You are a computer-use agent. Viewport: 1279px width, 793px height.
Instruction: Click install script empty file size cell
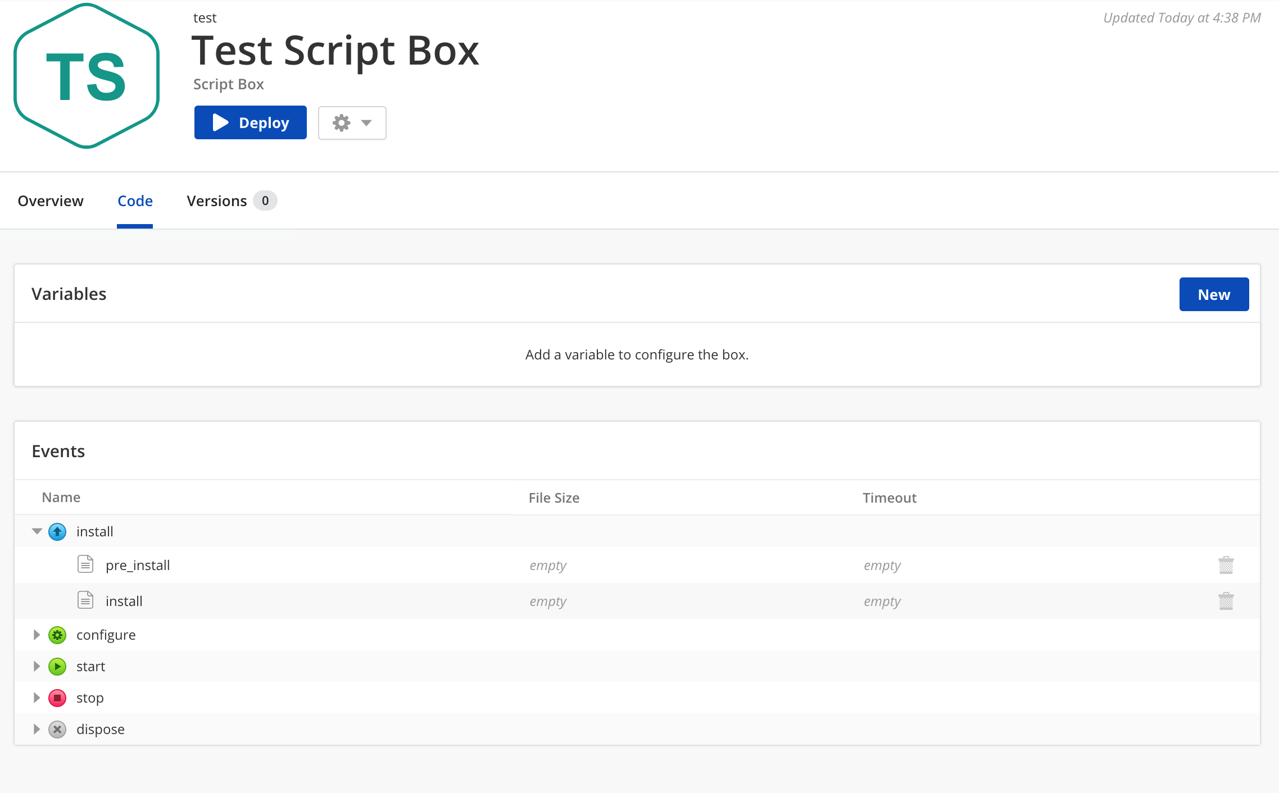(548, 601)
